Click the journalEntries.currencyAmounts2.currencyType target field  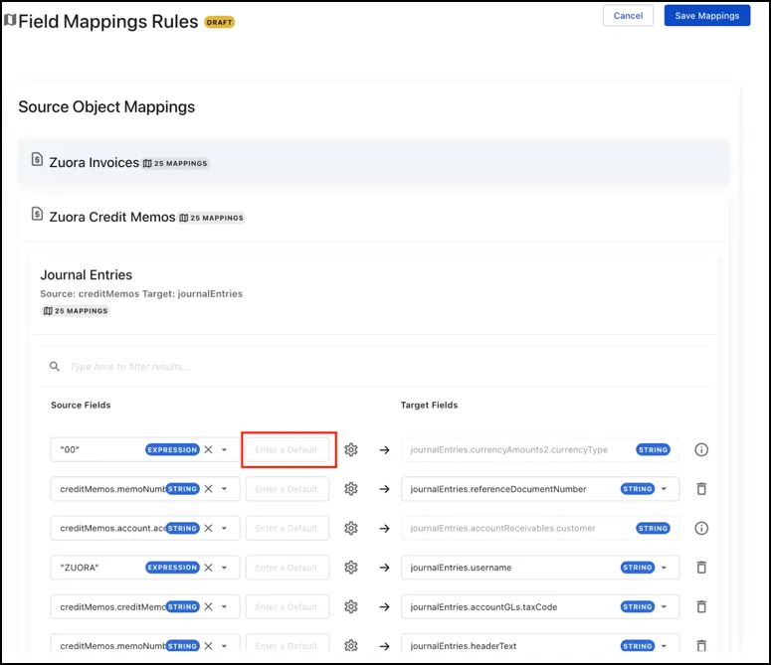pos(540,450)
